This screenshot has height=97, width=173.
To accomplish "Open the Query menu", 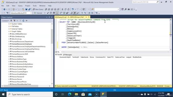I will [20, 6].
